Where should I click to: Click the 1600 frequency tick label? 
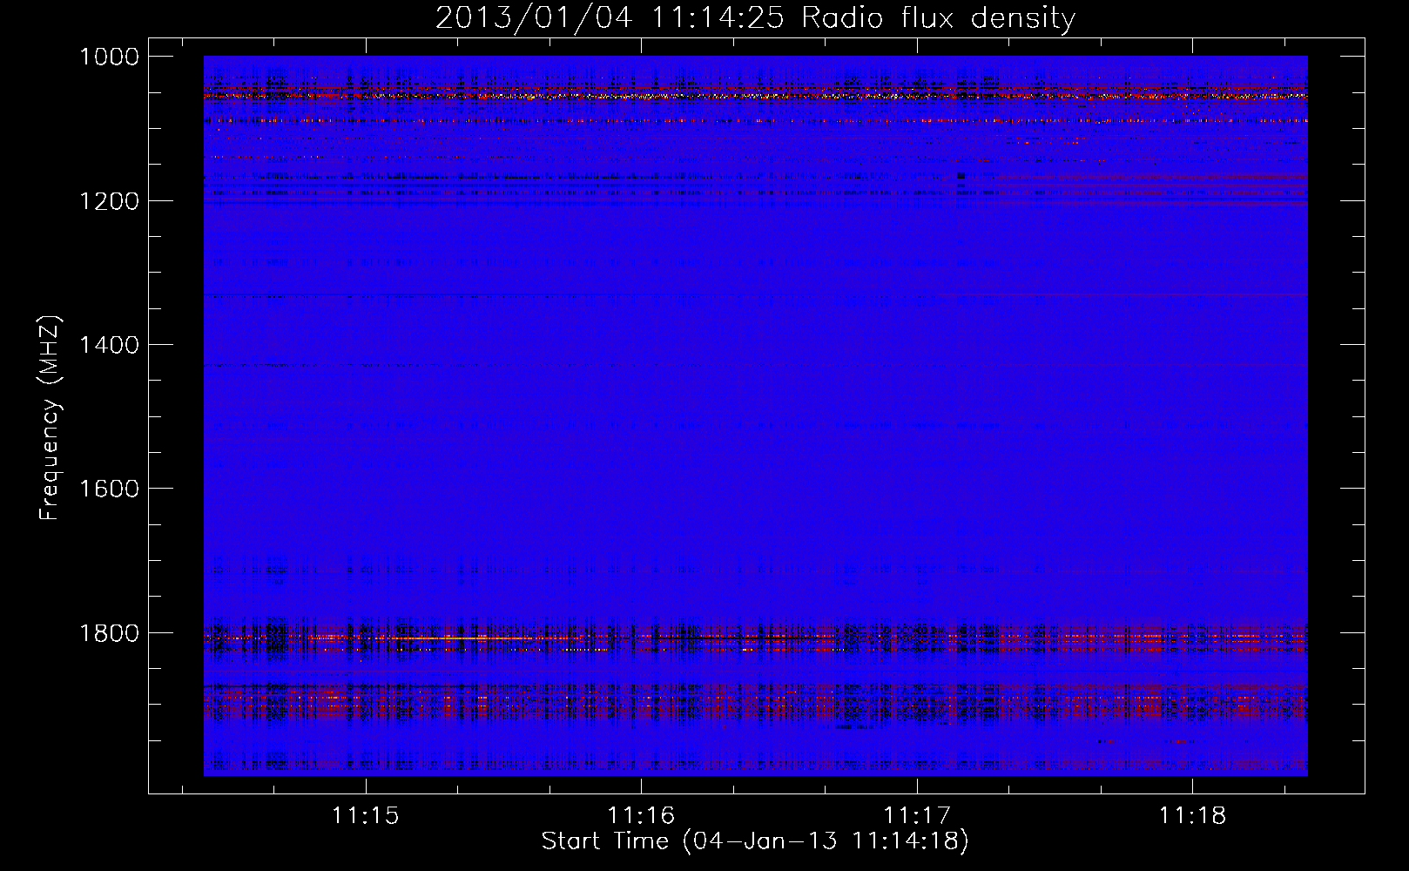tap(109, 489)
